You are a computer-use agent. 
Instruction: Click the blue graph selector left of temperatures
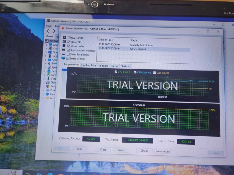click(x=64, y=69)
